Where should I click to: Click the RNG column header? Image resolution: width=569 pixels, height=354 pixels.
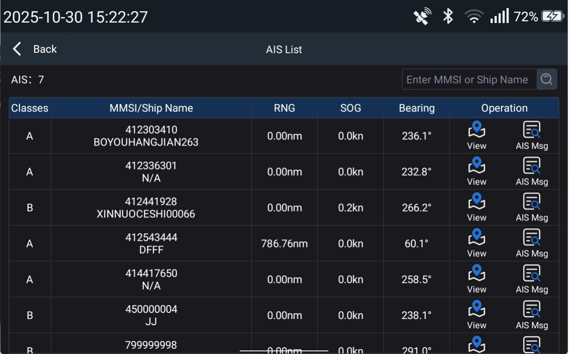pyautogui.click(x=284, y=108)
